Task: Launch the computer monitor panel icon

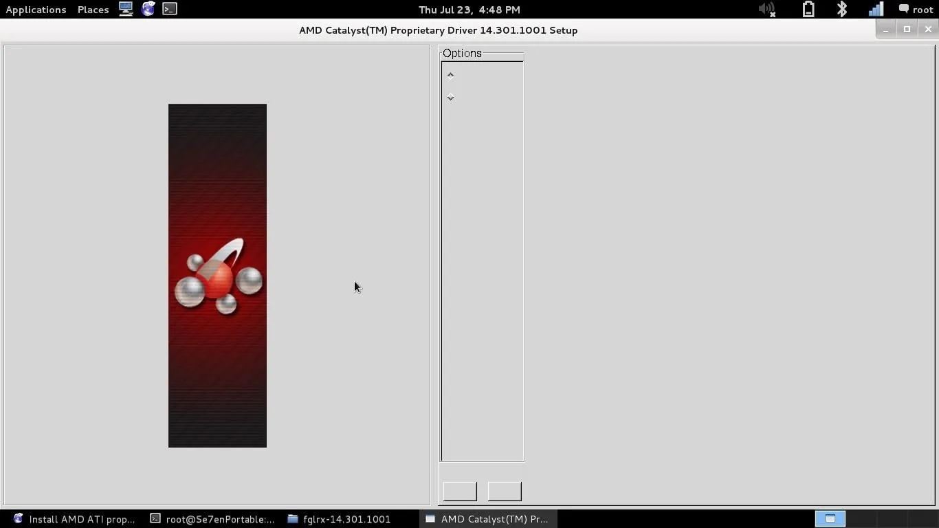Action: tap(126, 9)
